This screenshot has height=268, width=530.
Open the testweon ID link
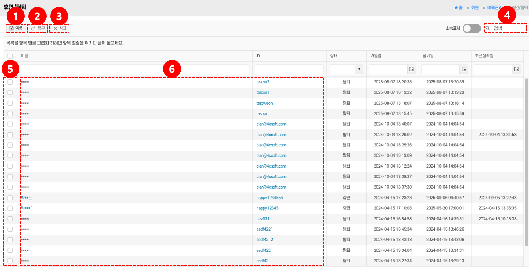click(264, 103)
